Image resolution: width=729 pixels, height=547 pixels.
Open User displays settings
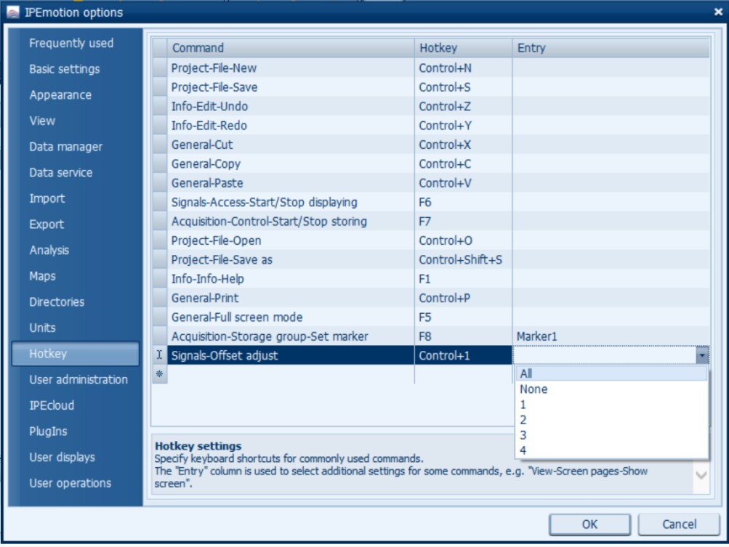pos(62,458)
